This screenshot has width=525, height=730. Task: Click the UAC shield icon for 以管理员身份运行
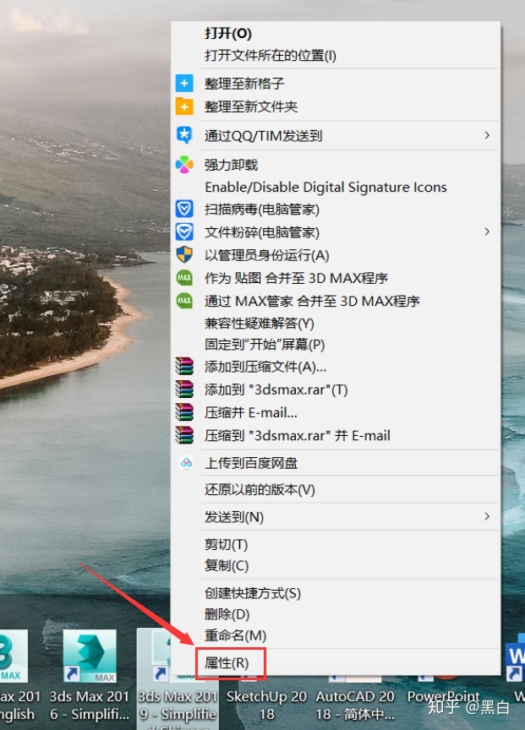coord(184,254)
